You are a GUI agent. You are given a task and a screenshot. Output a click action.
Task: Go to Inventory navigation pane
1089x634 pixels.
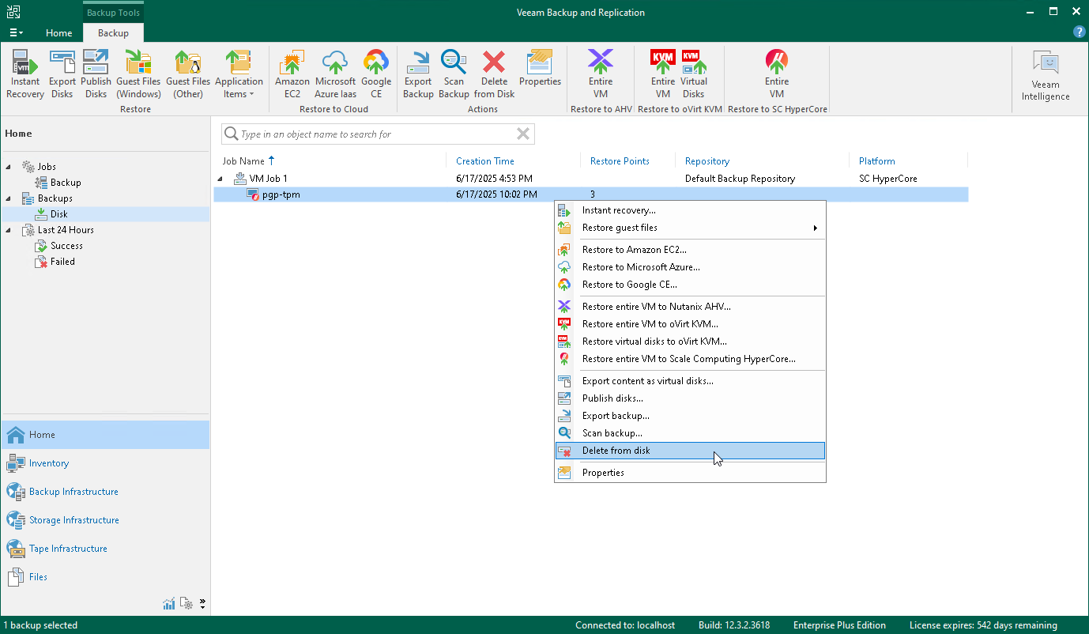pos(49,463)
